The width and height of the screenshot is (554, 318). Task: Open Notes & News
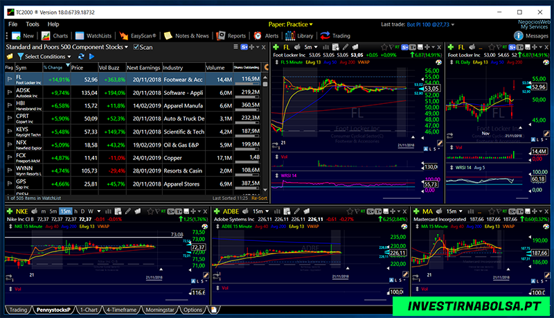tap(186, 36)
